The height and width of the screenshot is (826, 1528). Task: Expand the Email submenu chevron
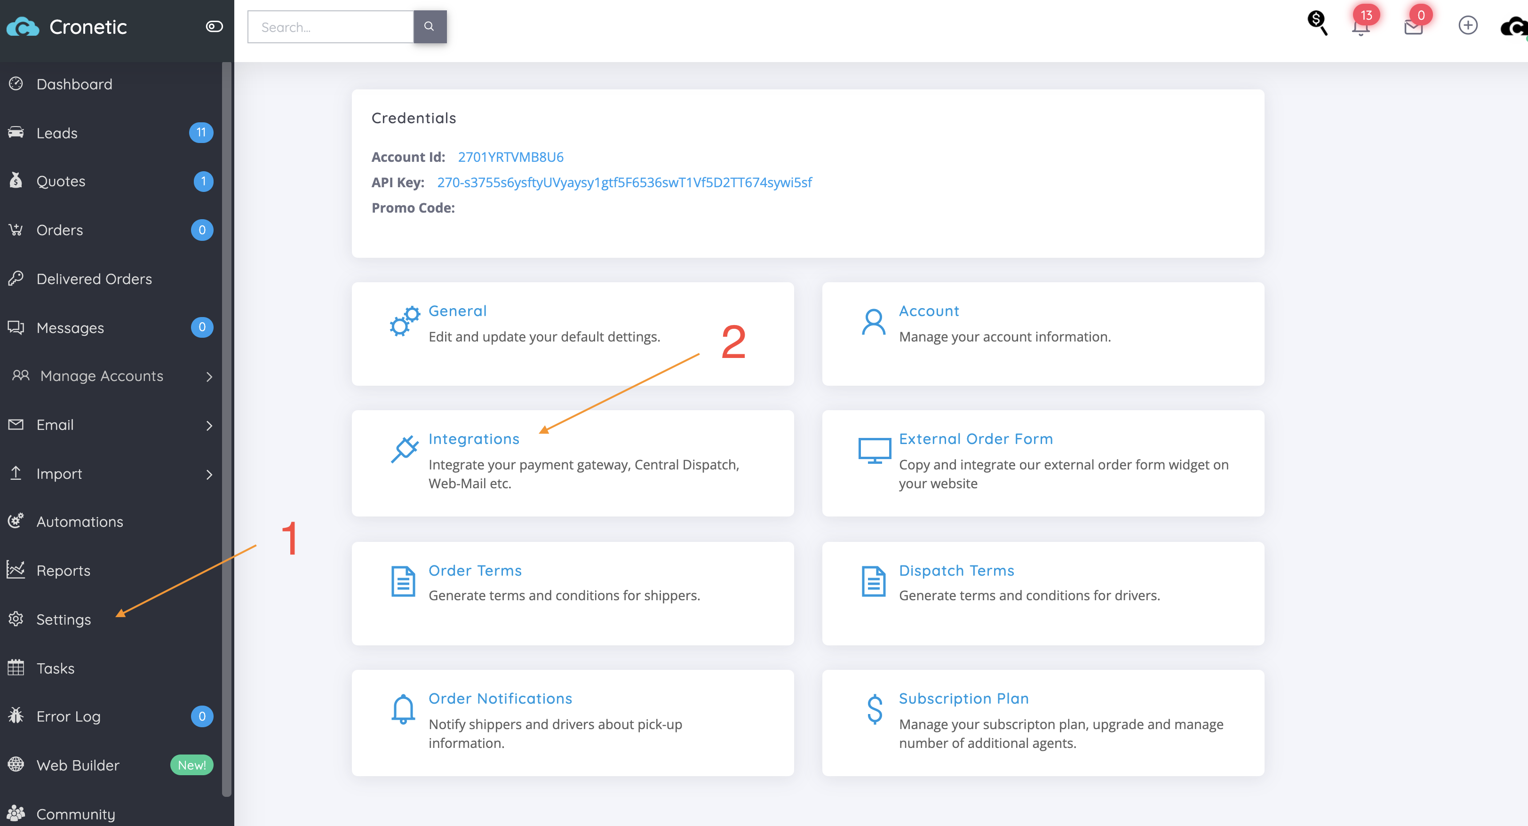pos(209,426)
